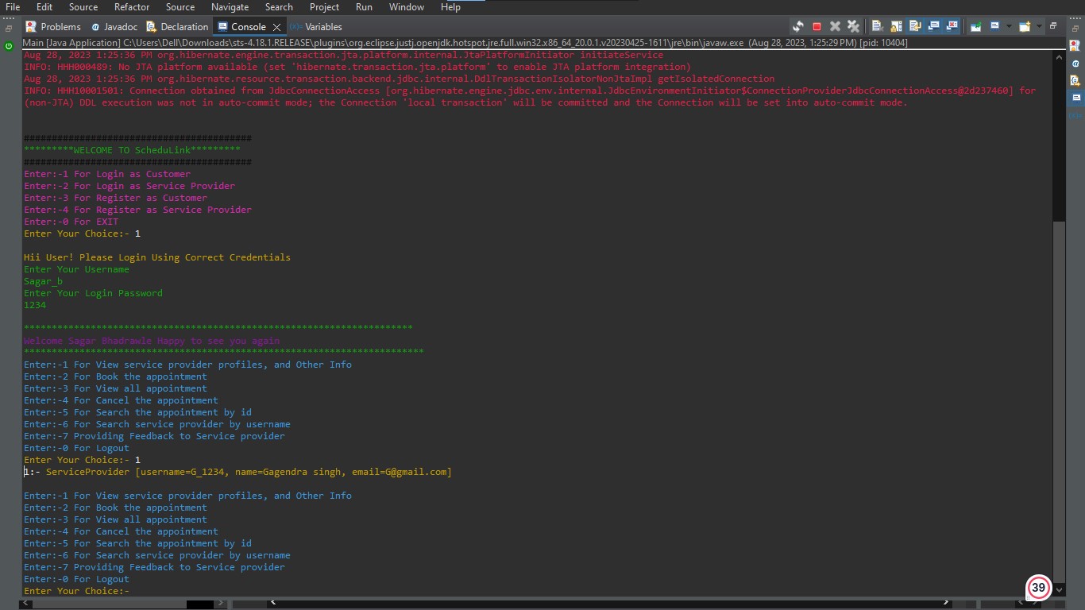Open the Navigate menu
Viewport: 1085px width, 610px height.
point(230,7)
